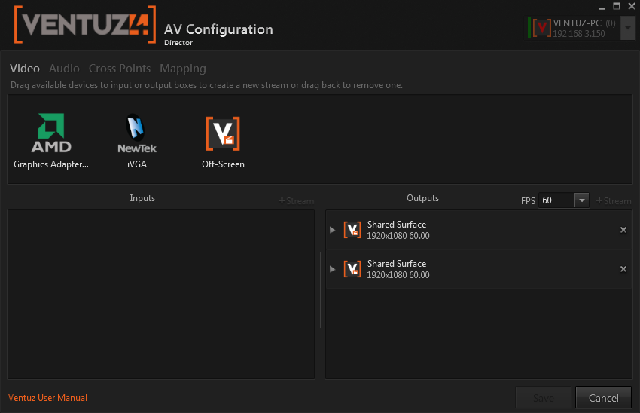This screenshot has width=640, height=413.
Task: Remove the first Shared Surface output
Action: [x=623, y=230]
